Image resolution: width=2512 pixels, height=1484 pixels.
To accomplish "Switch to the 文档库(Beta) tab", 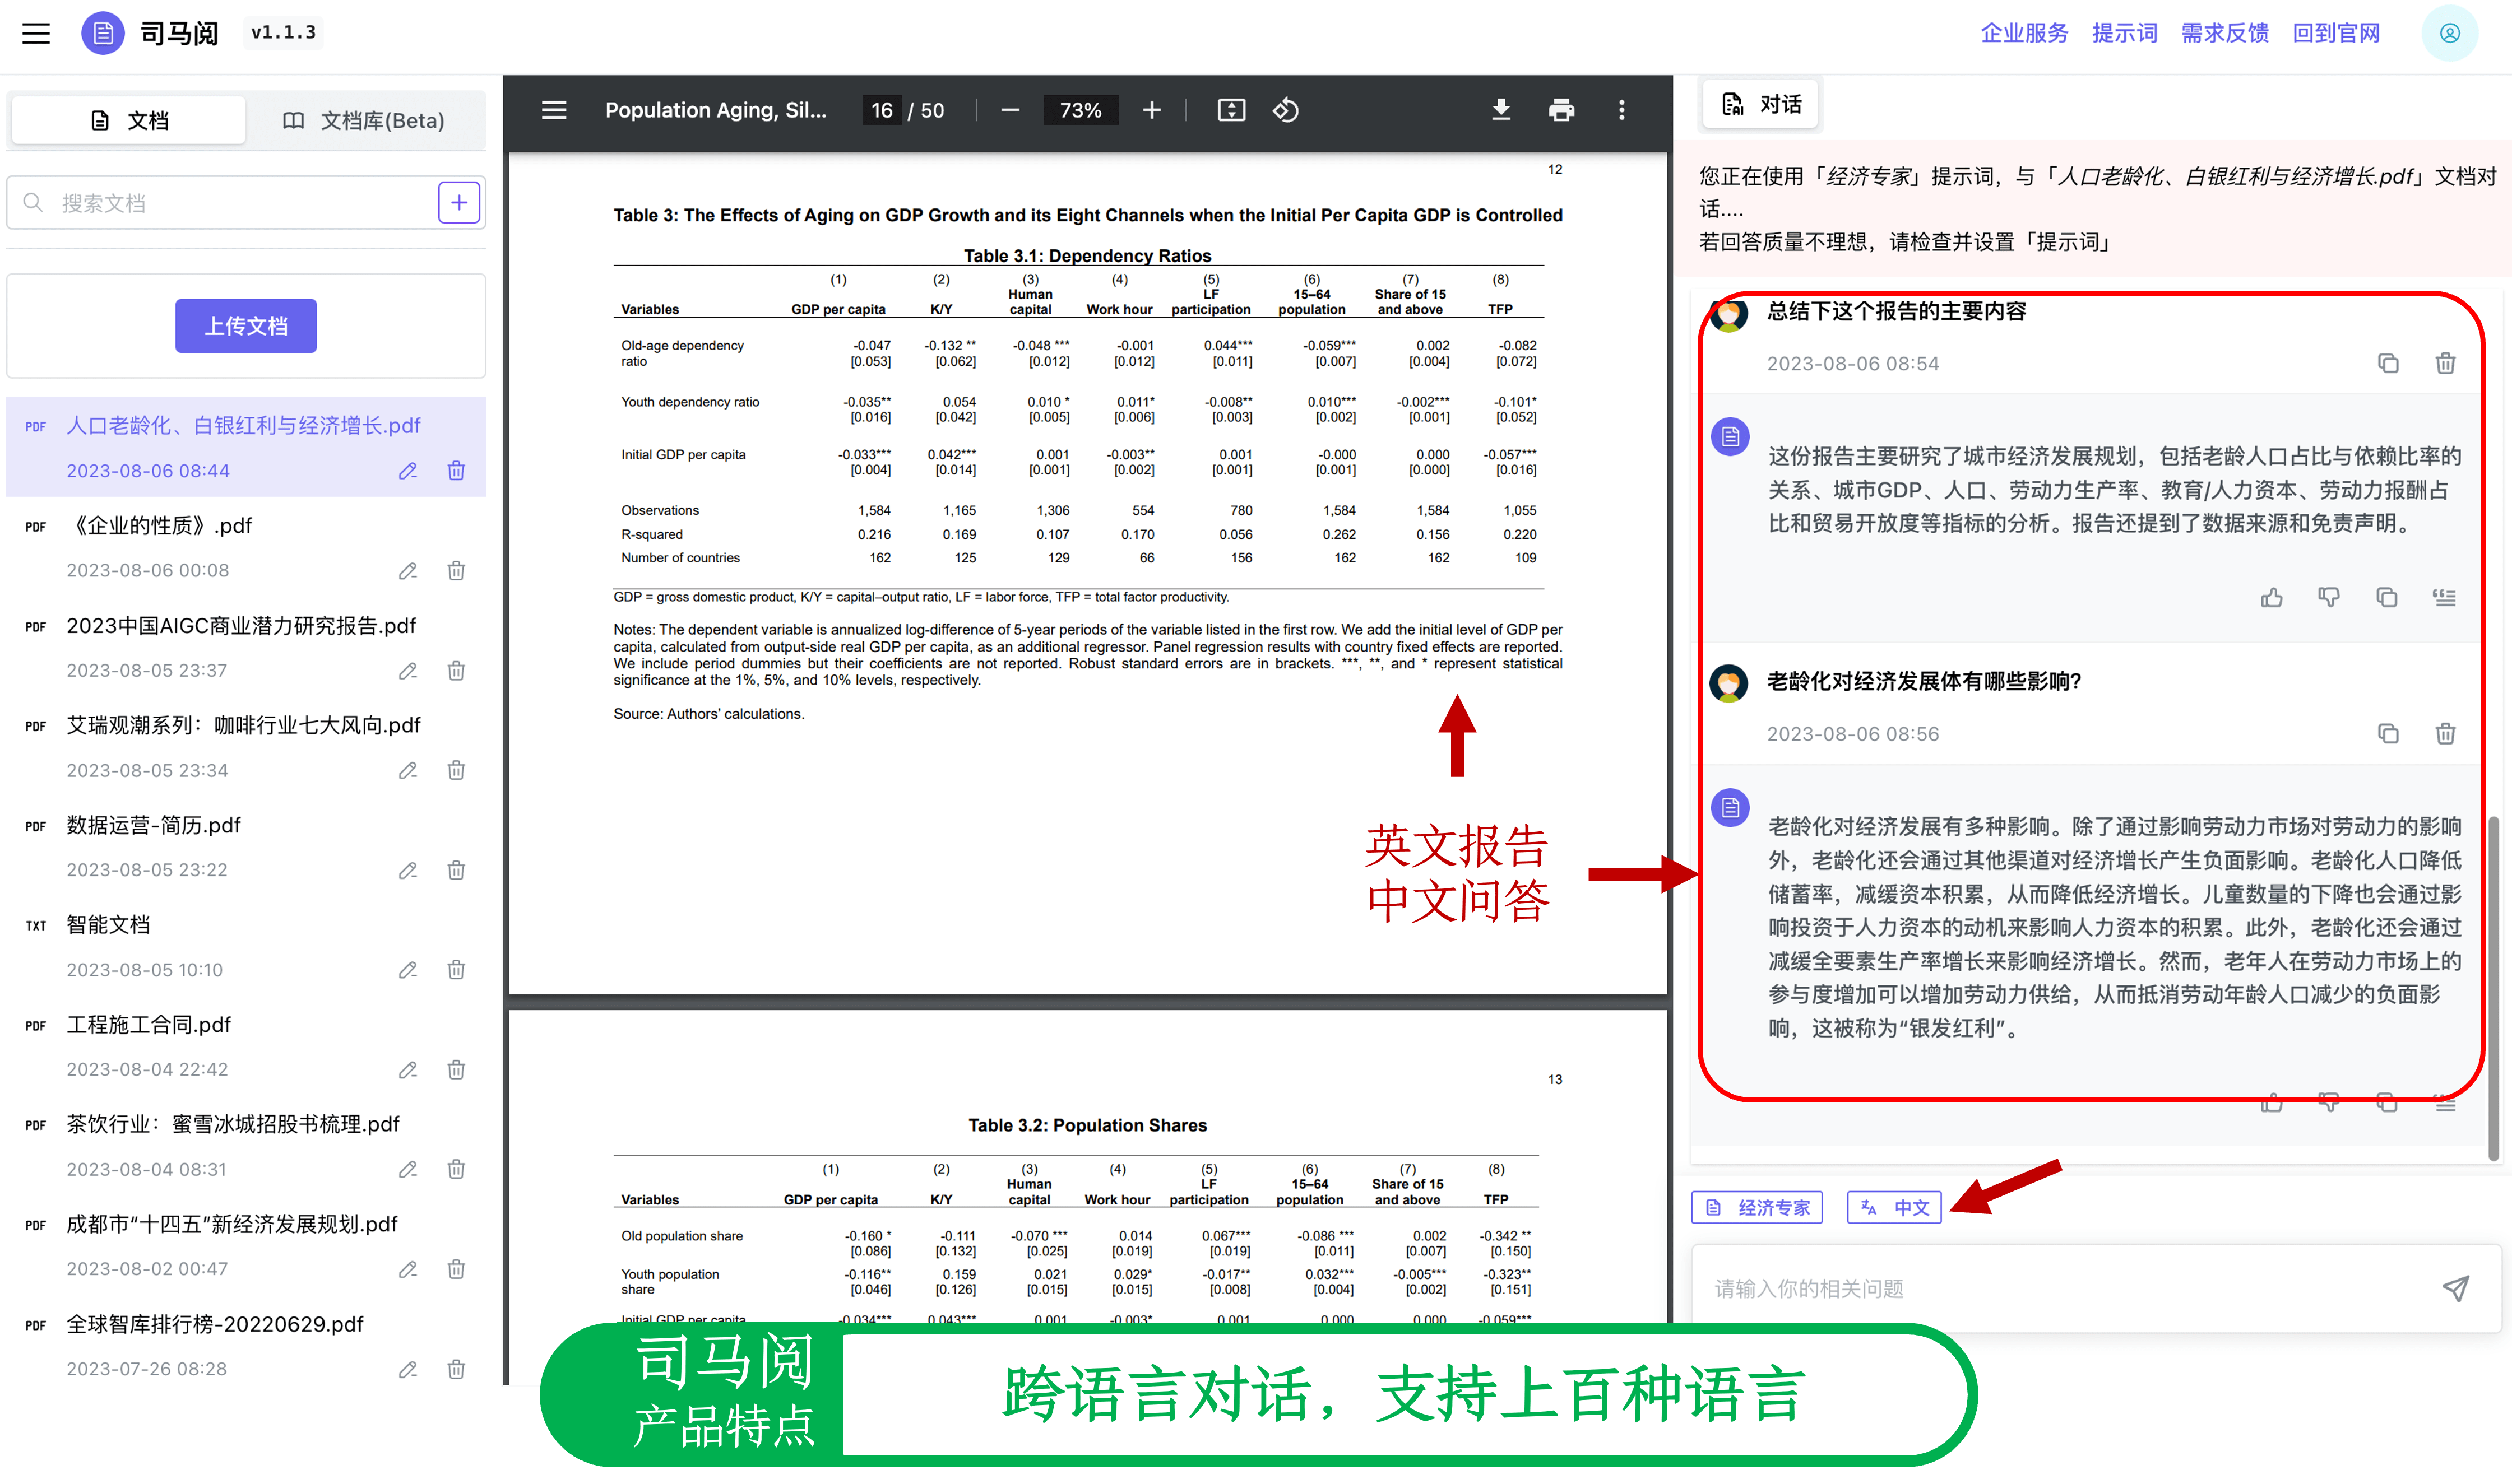I will [364, 121].
